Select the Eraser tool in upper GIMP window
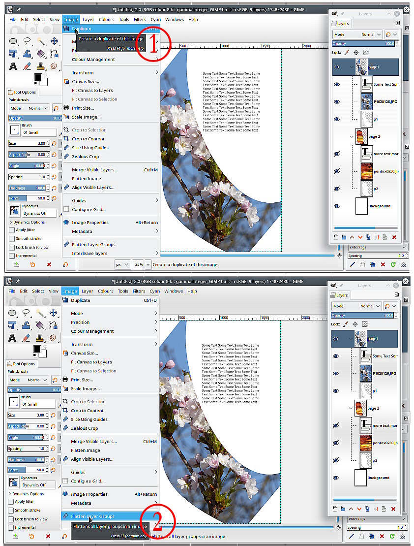Image resolution: width=414 pixels, height=546 pixels. 27,66
